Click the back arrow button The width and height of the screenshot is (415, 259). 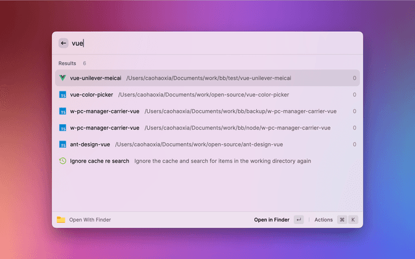tap(64, 43)
